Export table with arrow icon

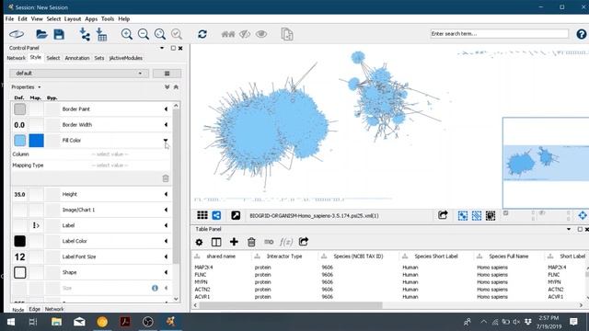304,242
